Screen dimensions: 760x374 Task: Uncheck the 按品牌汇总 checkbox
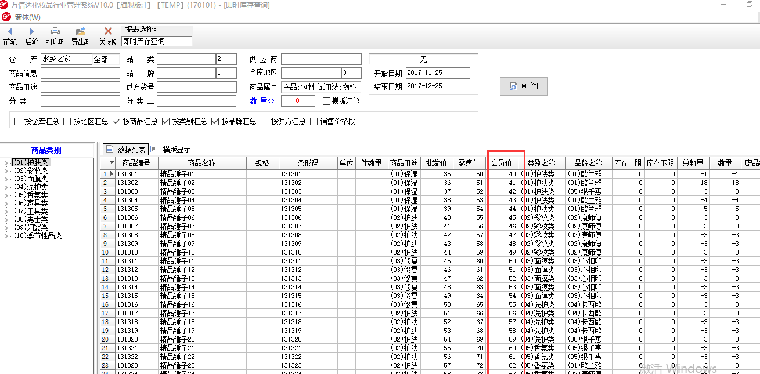click(x=215, y=122)
